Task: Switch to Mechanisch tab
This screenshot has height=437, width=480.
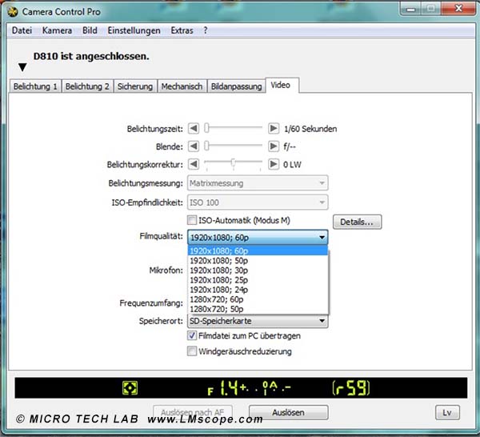Action: click(182, 86)
